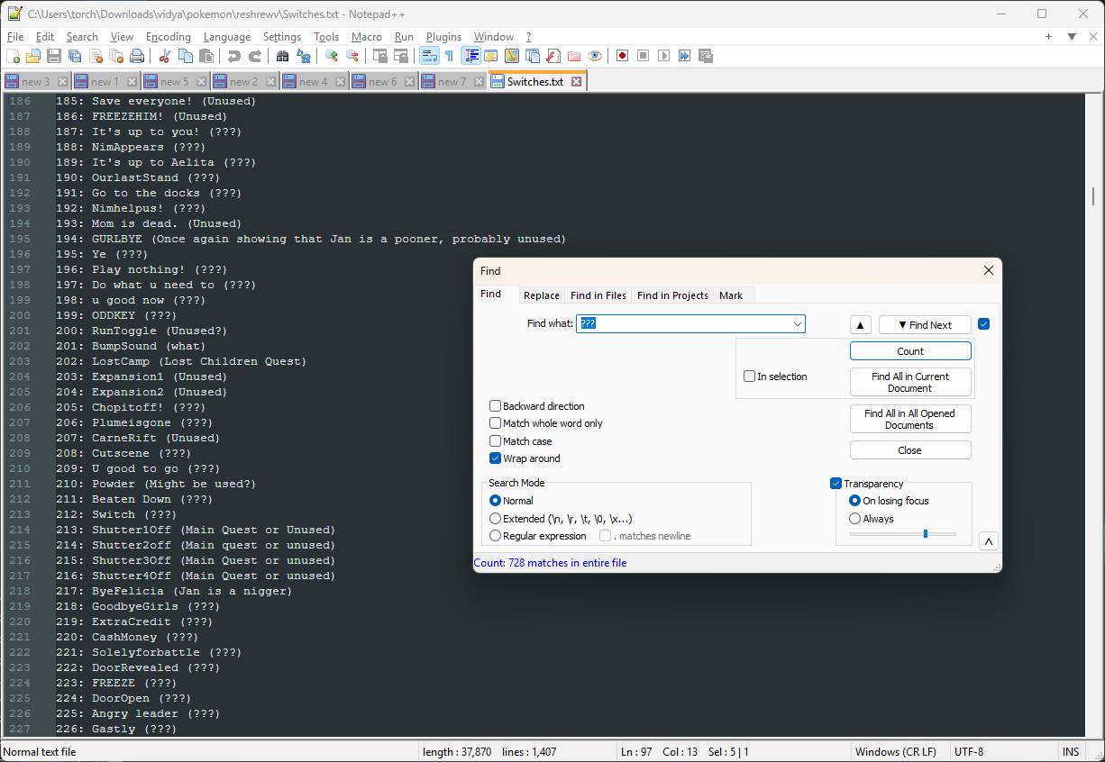Viewport: 1105px width, 762px height.
Task: Enable the Backward direction checkbox
Action: [496, 406]
